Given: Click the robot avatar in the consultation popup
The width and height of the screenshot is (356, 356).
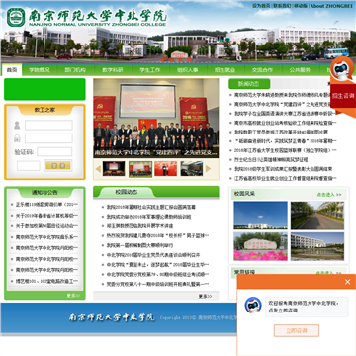Looking at the screenshot, I should pyautogui.click(x=253, y=305).
